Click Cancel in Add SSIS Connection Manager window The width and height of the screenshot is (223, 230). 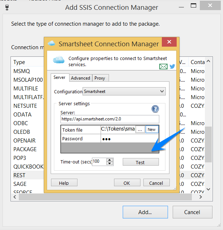(x=193, y=212)
